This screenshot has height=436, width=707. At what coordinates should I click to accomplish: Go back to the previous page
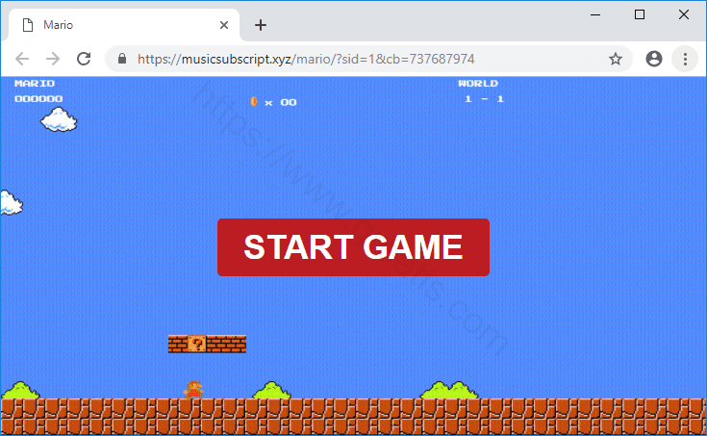23,59
